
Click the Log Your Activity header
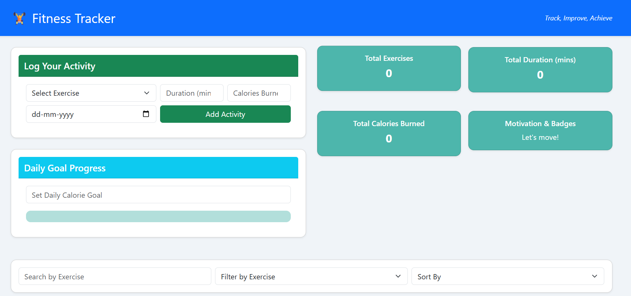coord(158,66)
